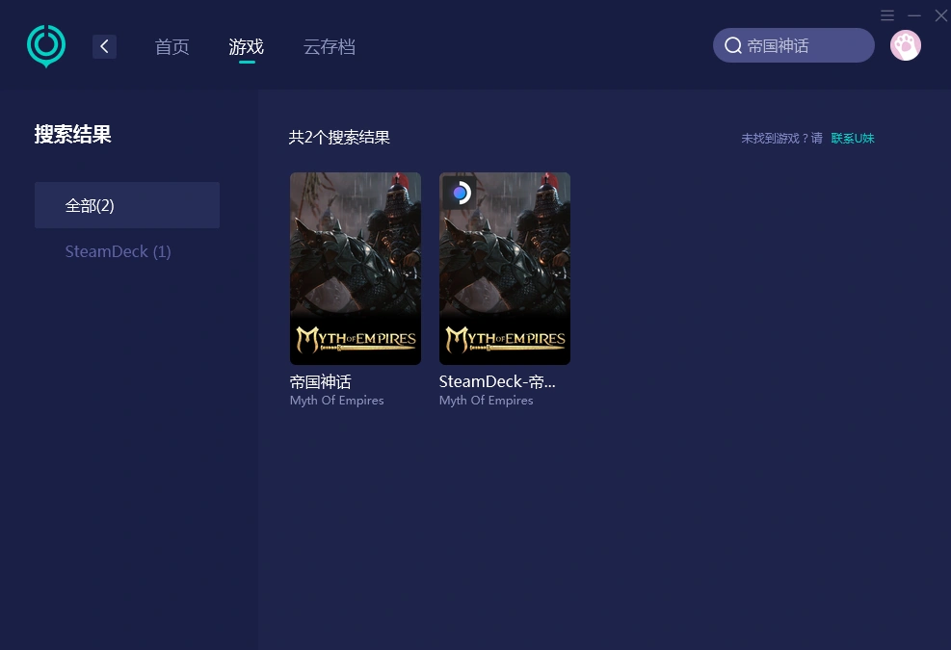Click the 未找到游戏？请 hint text

point(781,139)
